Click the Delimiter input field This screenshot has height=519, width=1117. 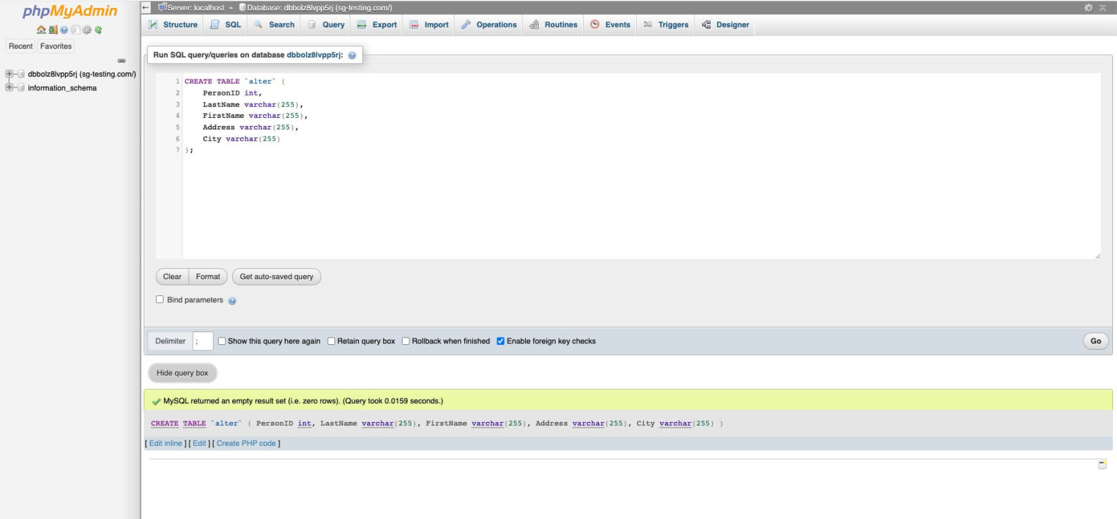pyautogui.click(x=203, y=341)
